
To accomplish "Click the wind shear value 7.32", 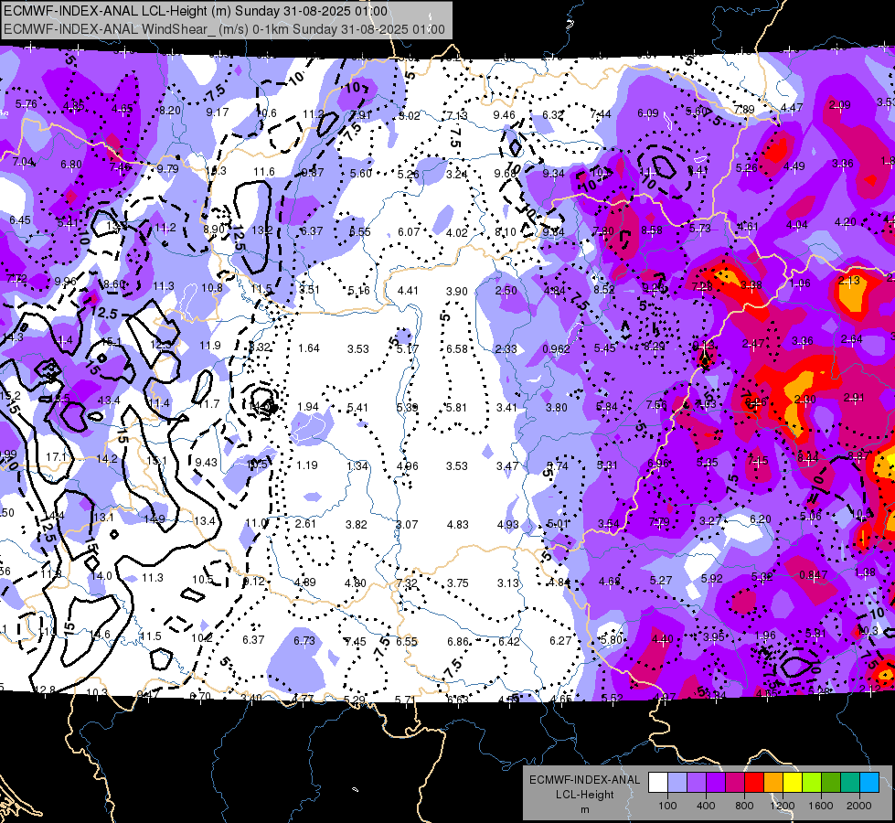I will (407, 583).
